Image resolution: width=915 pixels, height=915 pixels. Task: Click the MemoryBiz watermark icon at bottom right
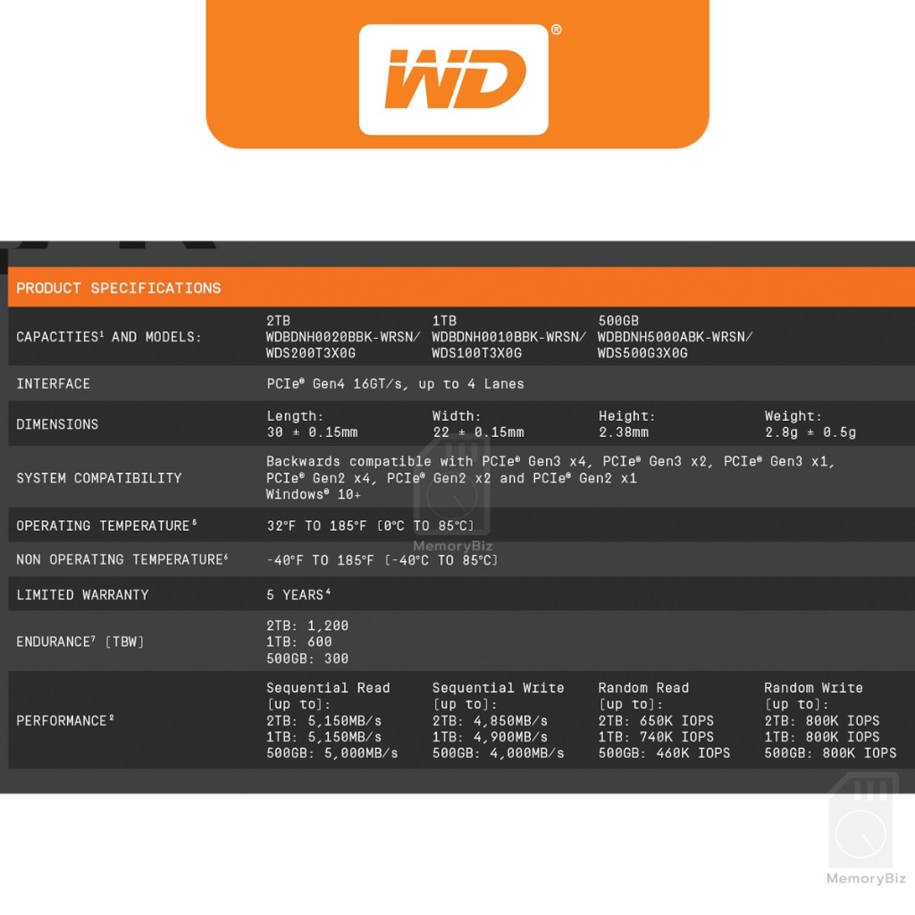click(x=863, y=827)
